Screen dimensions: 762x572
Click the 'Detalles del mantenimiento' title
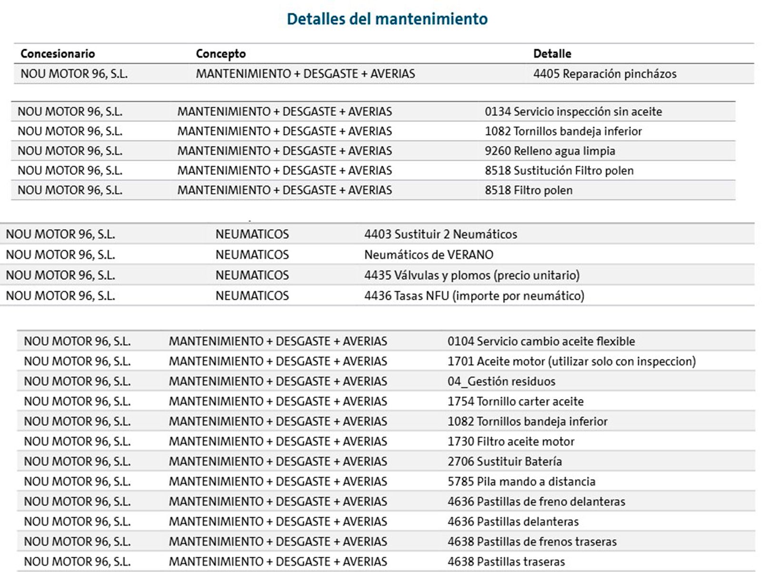point(387,19)
